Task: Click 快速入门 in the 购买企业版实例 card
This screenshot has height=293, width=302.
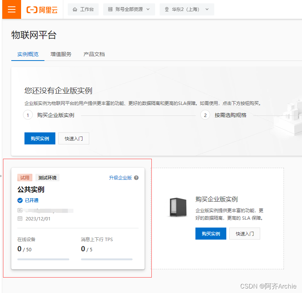Action: coord(245,234)
